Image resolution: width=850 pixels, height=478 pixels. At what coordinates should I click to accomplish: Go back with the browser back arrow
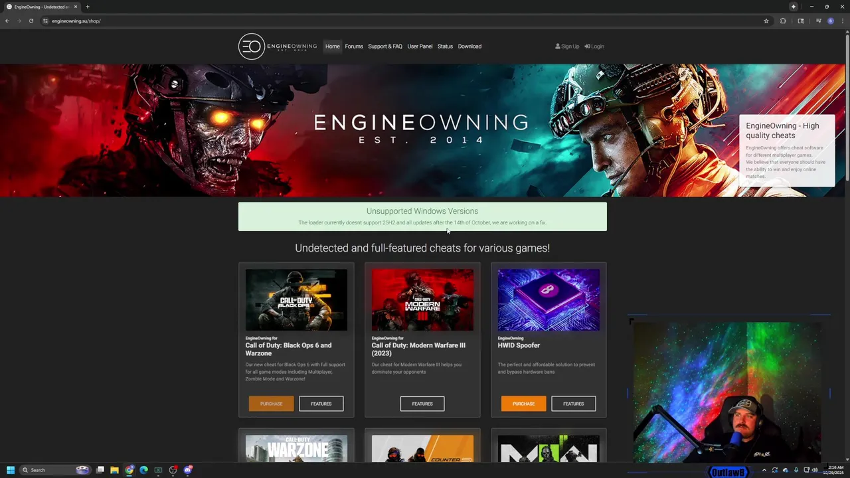coord(7,21)
